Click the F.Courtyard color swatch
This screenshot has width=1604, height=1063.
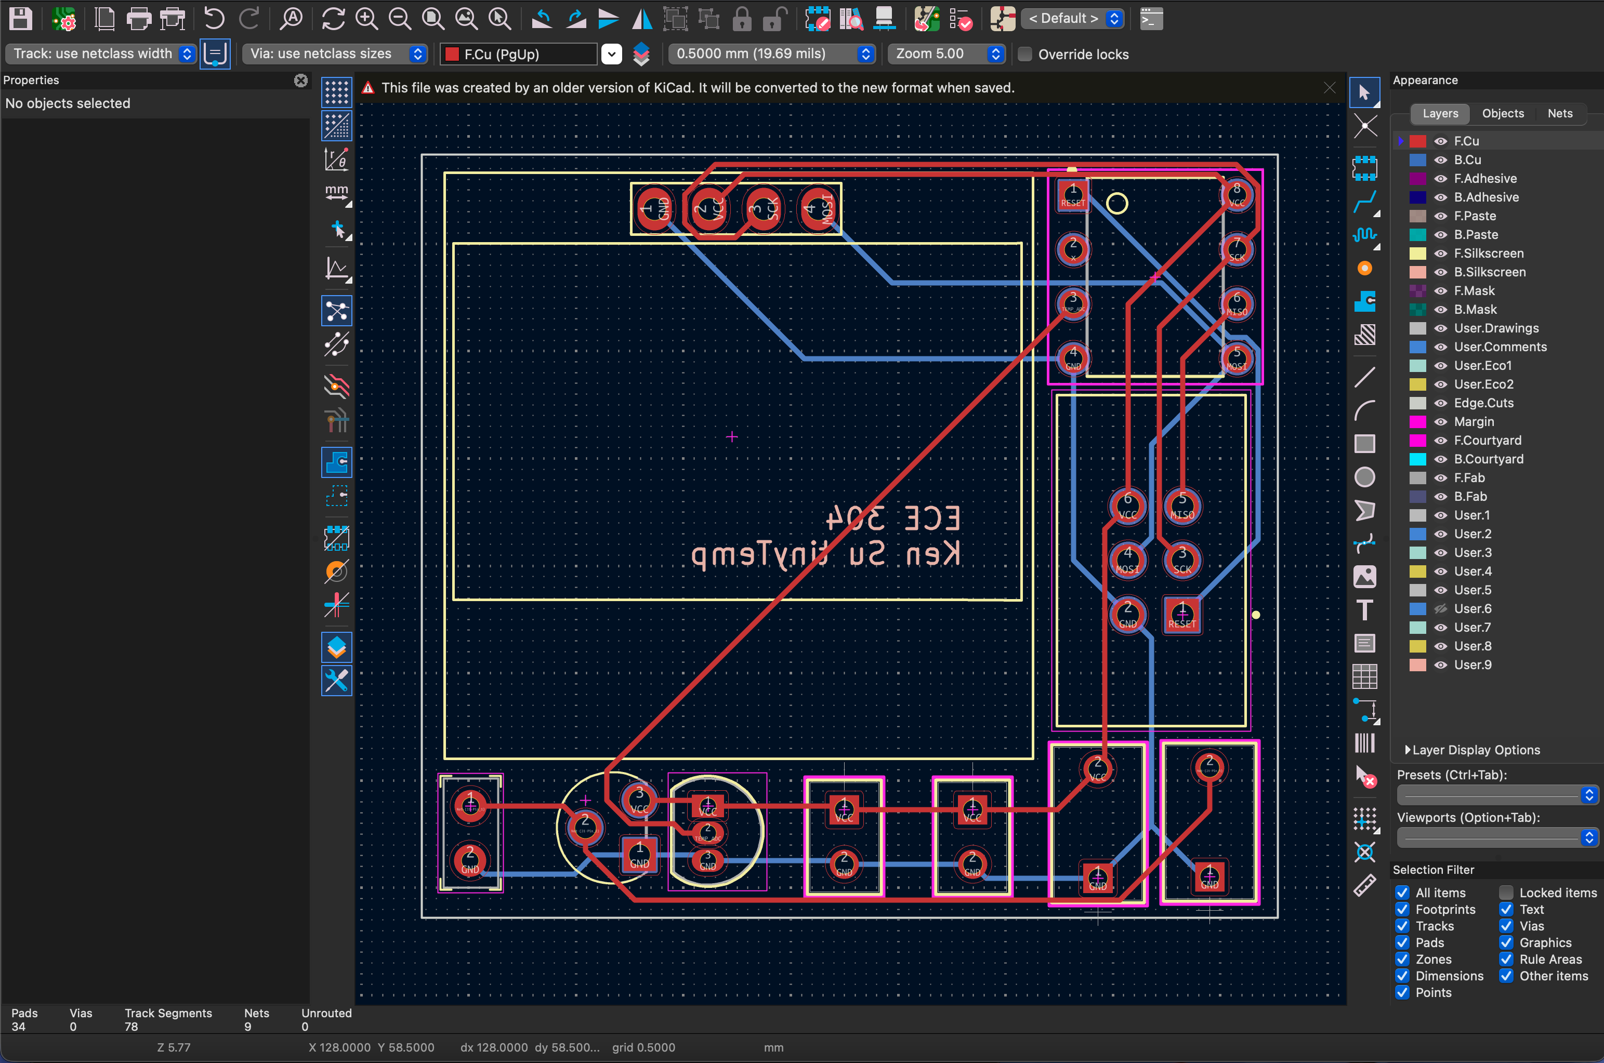1417,441
